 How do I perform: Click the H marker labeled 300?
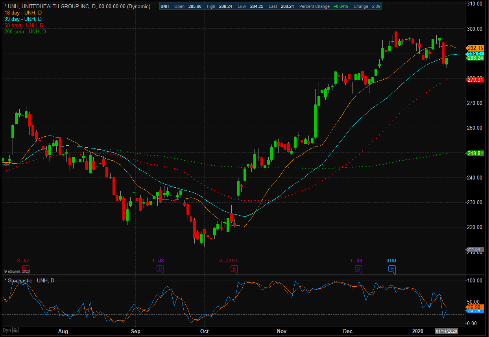pyautogui.click(x=391, y=269)
